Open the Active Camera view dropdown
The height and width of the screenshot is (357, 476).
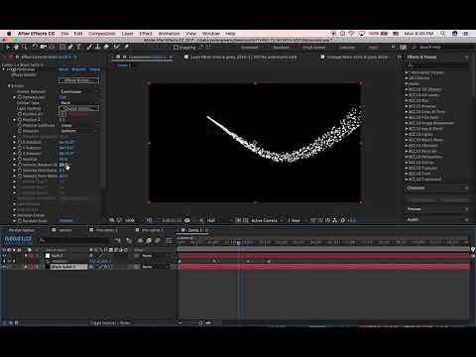[x=267, y=220]
